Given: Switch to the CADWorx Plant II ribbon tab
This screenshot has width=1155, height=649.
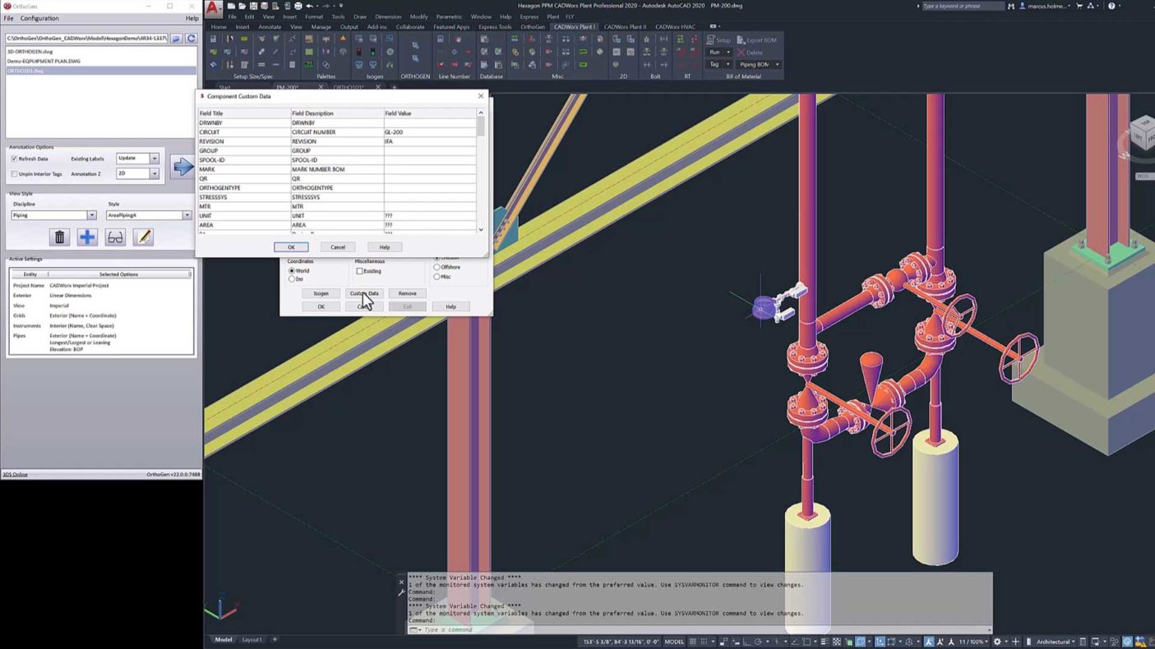Looking at the screenshot, I should (626, 27).
